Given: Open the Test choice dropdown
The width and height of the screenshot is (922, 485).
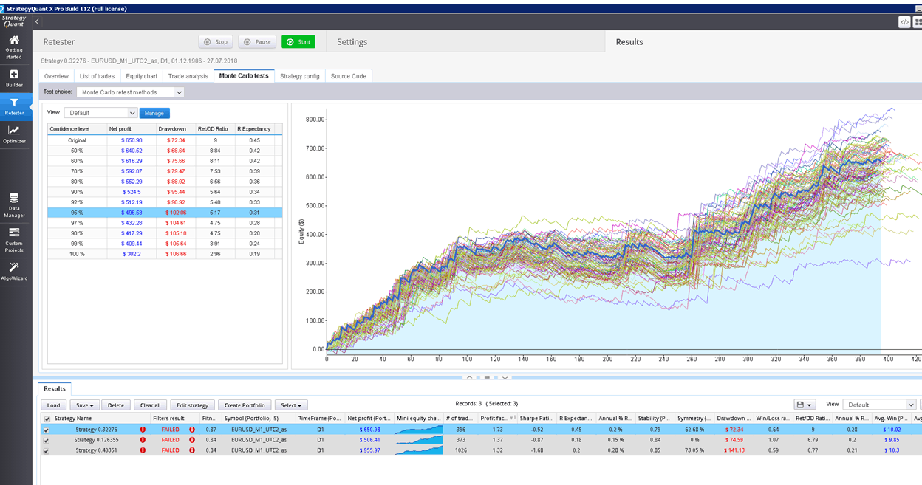Looking at the screenshot, I should tap(130, 92).
